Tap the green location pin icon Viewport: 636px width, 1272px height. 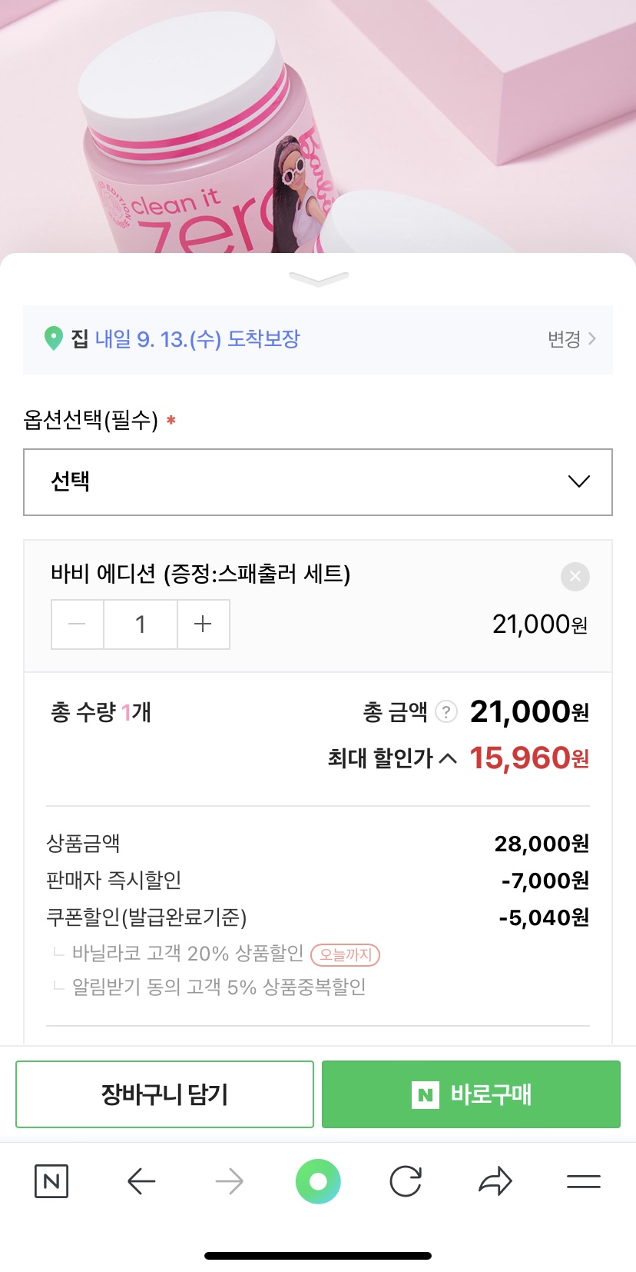pyautogui.click(x=53, y=338)
